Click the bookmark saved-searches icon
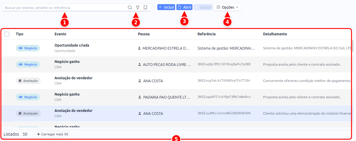Image resolution: width=356 pixels, height=141 pixels. pos(146,7)
